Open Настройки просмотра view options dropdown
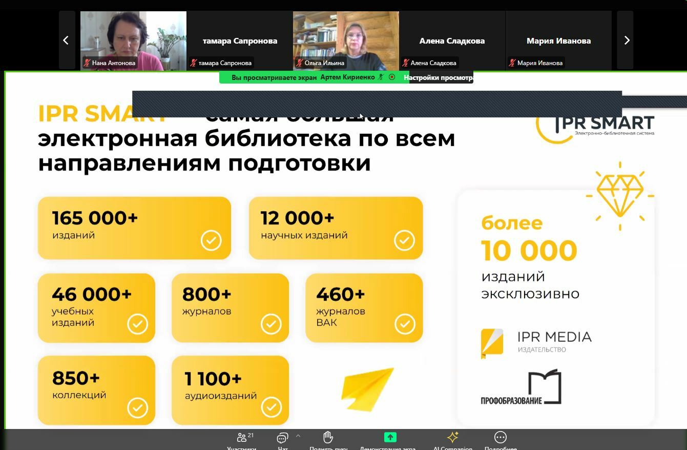The image size is (687, 450). [x=438, y=78]
